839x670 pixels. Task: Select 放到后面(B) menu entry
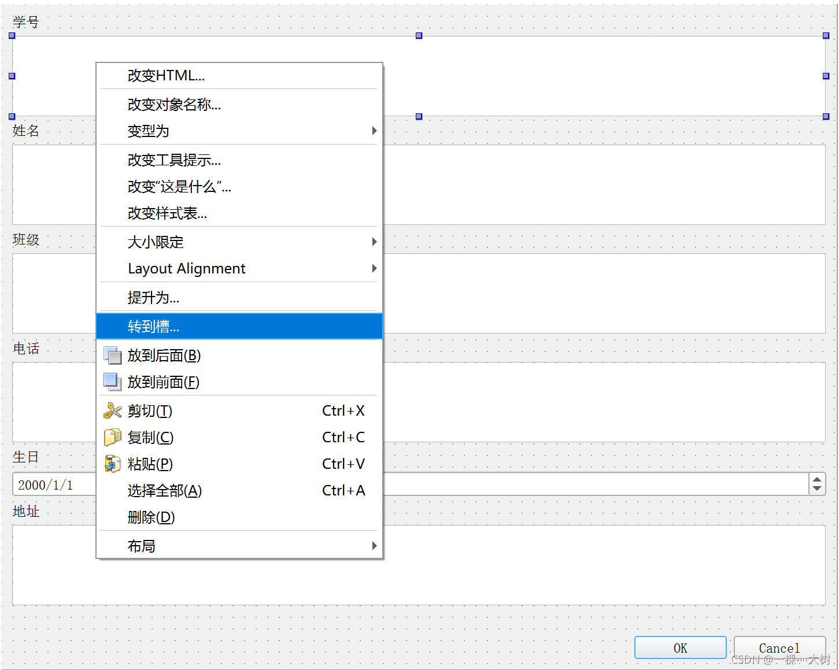pyautogui.click(x=239, y=356)
